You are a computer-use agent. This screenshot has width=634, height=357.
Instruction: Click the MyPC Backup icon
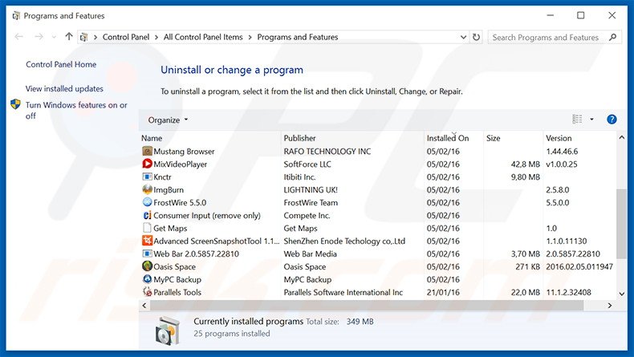[147, 279]
